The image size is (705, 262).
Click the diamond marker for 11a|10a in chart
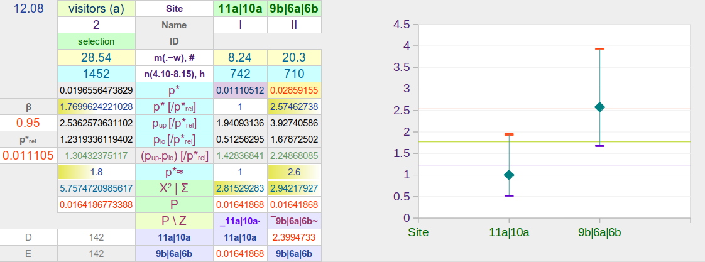509,175
